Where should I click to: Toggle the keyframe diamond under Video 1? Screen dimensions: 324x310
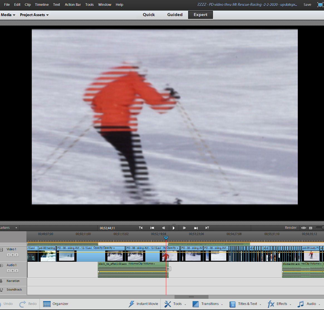click(12, 254)
